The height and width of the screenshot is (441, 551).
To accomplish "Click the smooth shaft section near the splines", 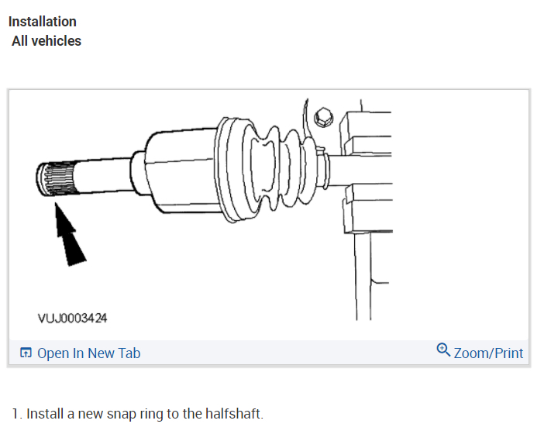I will tap(105, 176).
